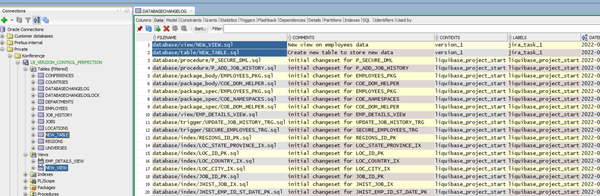600x196 pixels.
Task: Insert a new row into the data grid
Action: [157, 29]
